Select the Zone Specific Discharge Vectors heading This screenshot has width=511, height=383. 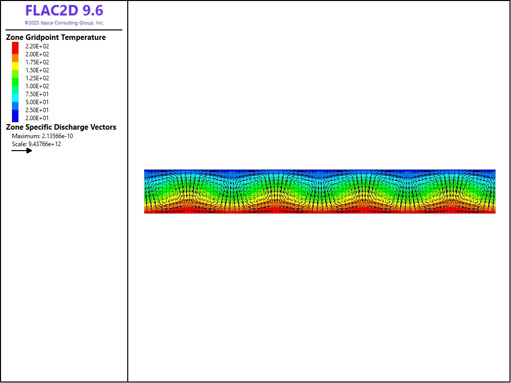point(61,127)
